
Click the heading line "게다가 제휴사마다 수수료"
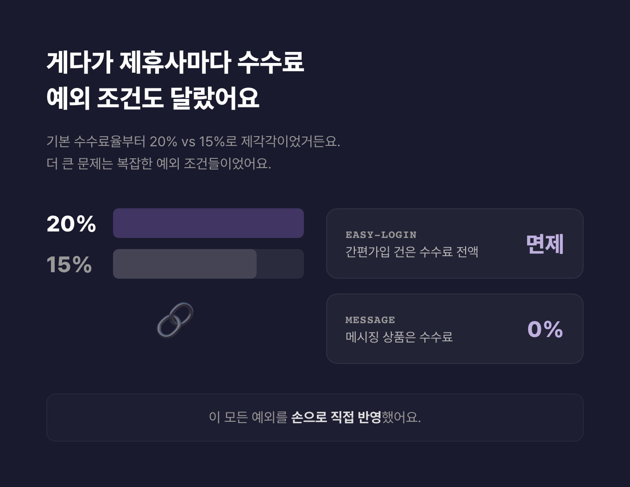click(x=175, y=62)
